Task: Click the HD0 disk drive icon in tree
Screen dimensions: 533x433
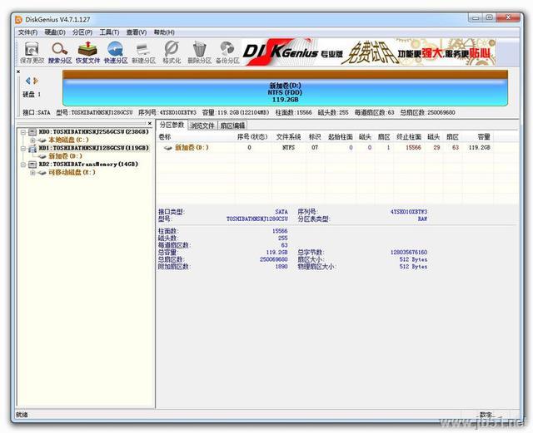Action: [x=32, y=131]
